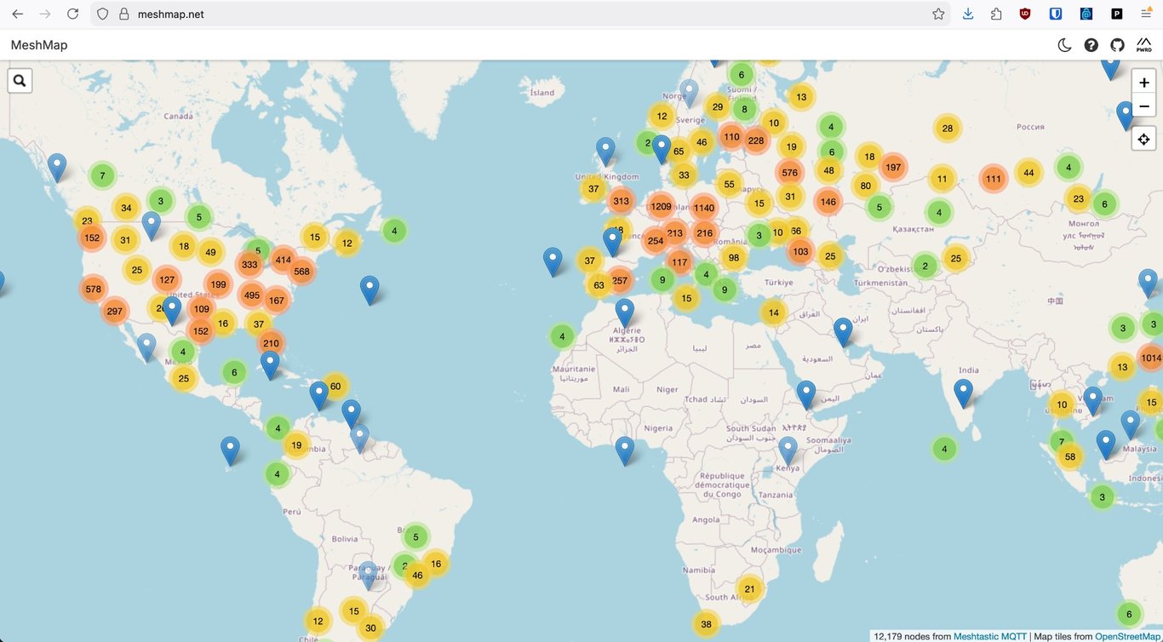This screenshot has width=1163, height=642.
Task: Expand the 146 node cluster
Action: pos(828,201)
